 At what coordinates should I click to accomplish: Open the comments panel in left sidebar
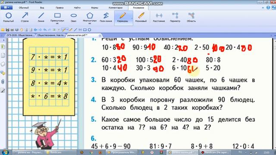coord(3,73)
